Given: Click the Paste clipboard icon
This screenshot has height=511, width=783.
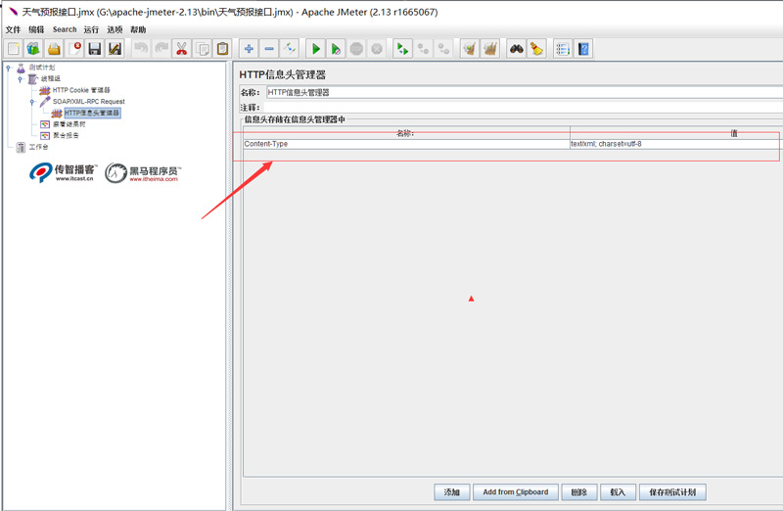Looking at the screenshot, I should (x=222, y=49).
